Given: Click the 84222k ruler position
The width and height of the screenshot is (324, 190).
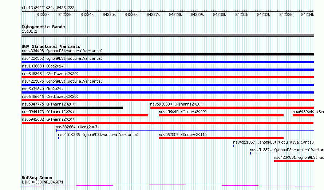Looking at the screenshot, I should click(x=43, y=15).
